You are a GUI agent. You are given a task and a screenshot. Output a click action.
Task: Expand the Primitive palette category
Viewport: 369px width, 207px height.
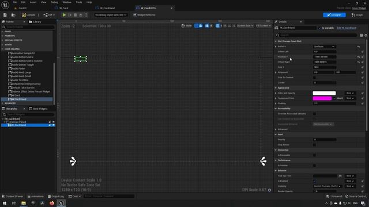point(10,36)
